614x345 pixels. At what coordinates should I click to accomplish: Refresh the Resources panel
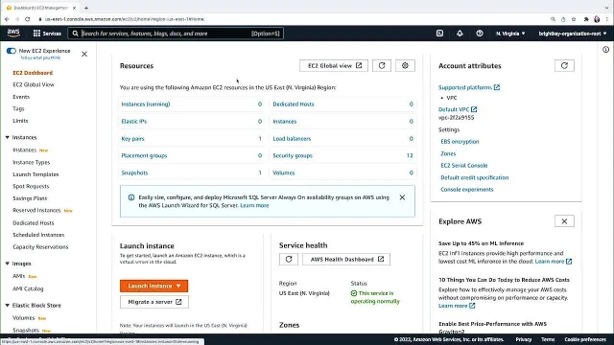point(382,66)
